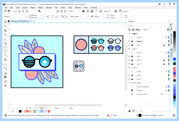Screen dimensions: 179x121
Task: Expand Layer 3 under Page 2
Action: [129, 56]
